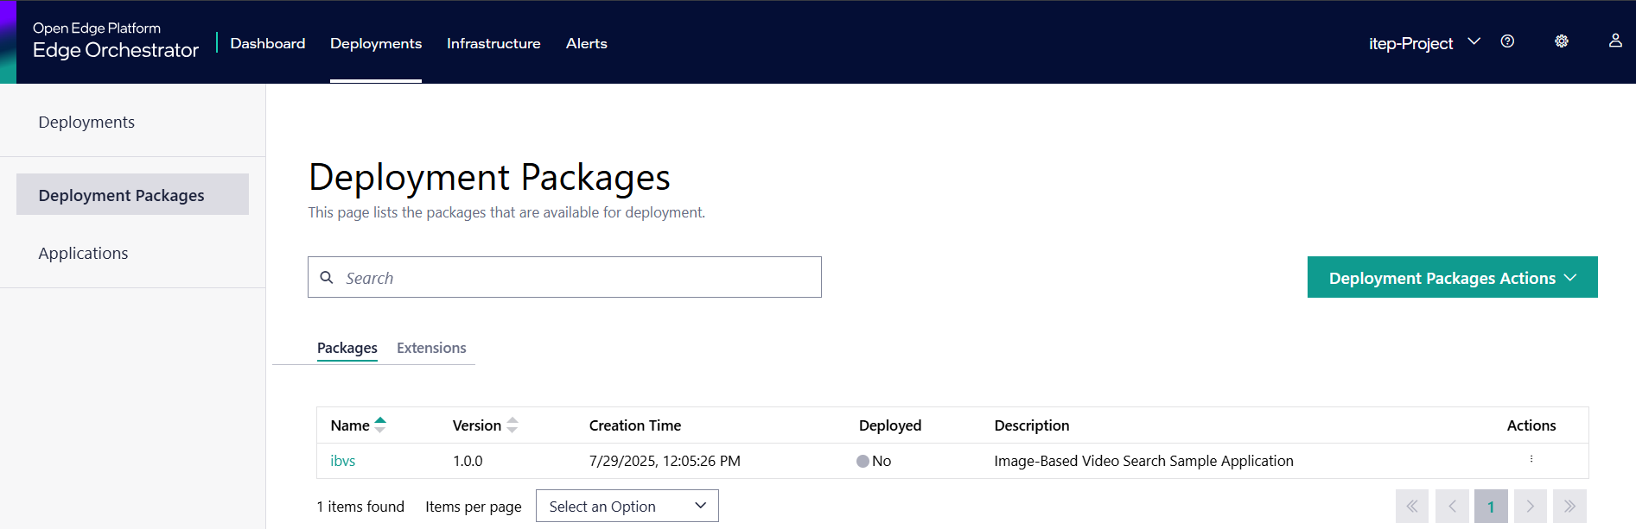Navigate to the Alerts section
1636x529 pixels.
pos(586,42)
